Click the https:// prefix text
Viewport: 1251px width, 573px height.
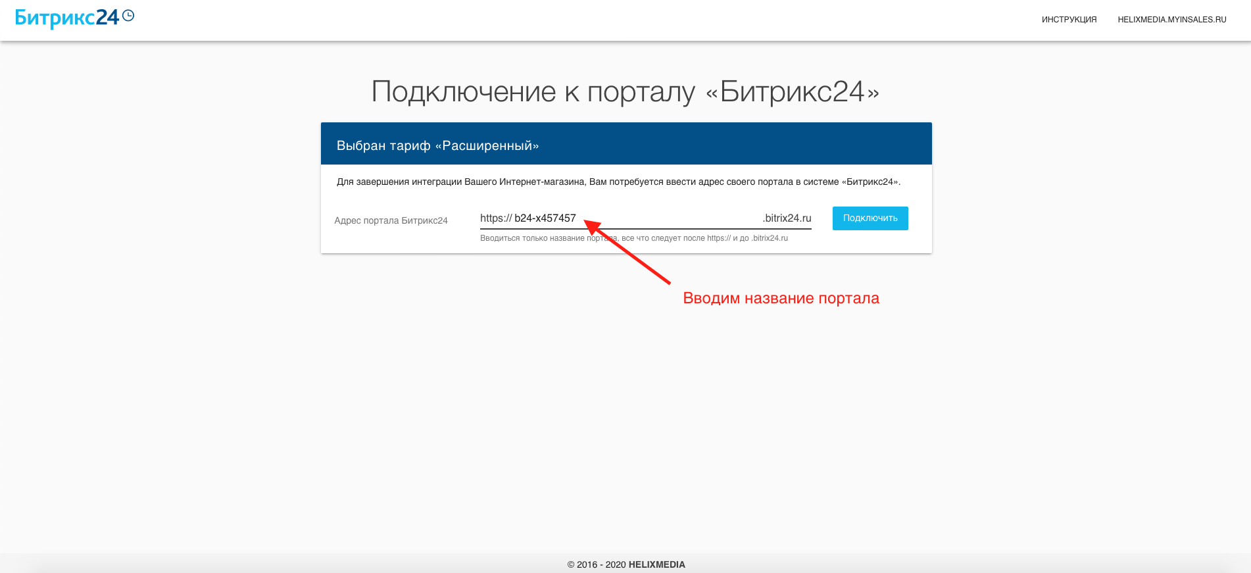pyautogui.click(x=496, y=218)
